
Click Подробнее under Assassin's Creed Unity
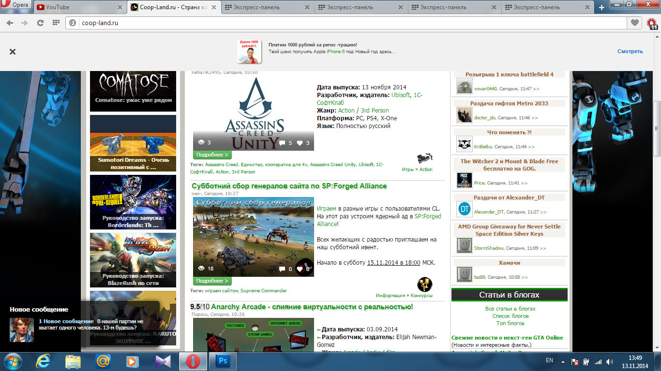[212, 155]
